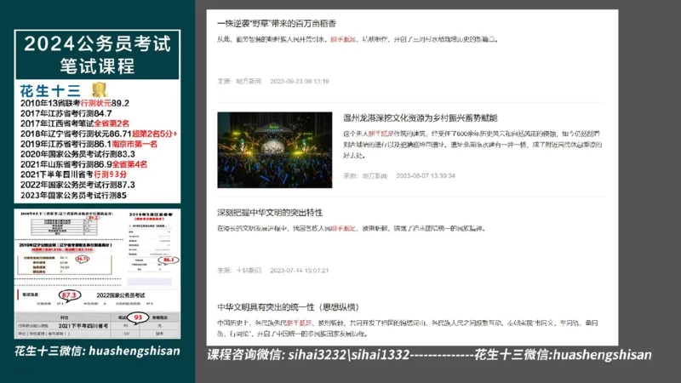The image size is (681, 383).
Task: Open article 温州龙港深挖文化资源为乡村振兴蓄势赋能
Action: (x=420, y=117)
